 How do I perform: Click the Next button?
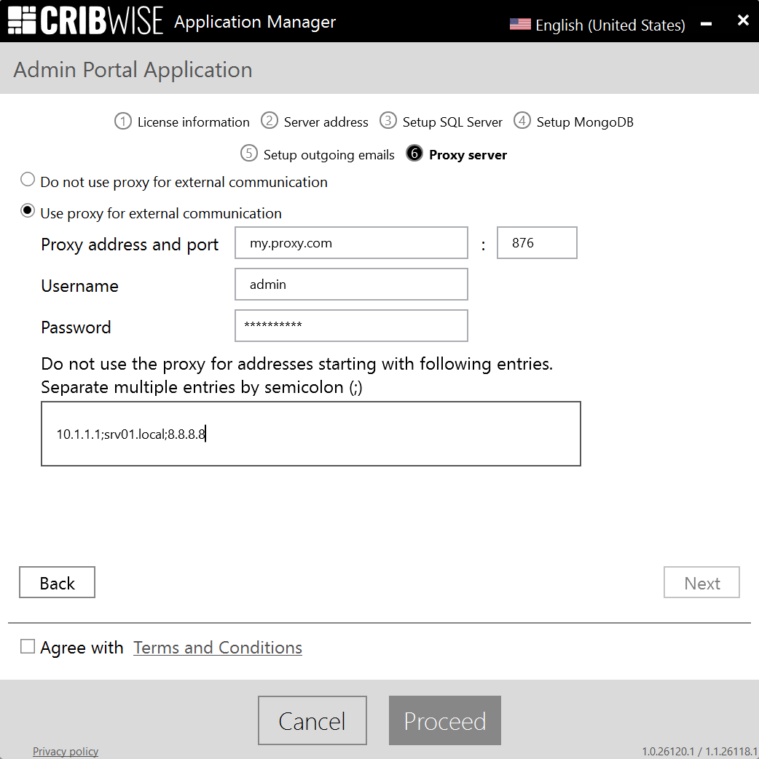pos(701,582)
